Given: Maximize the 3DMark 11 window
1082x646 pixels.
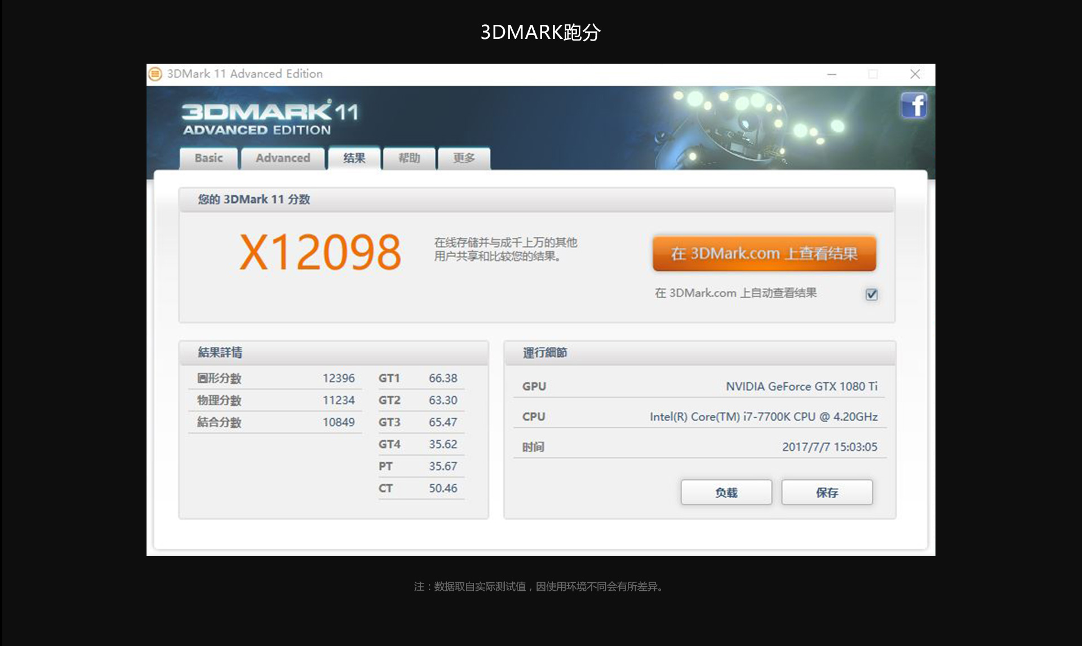Looking at the screenshot, I should point(873,74).
